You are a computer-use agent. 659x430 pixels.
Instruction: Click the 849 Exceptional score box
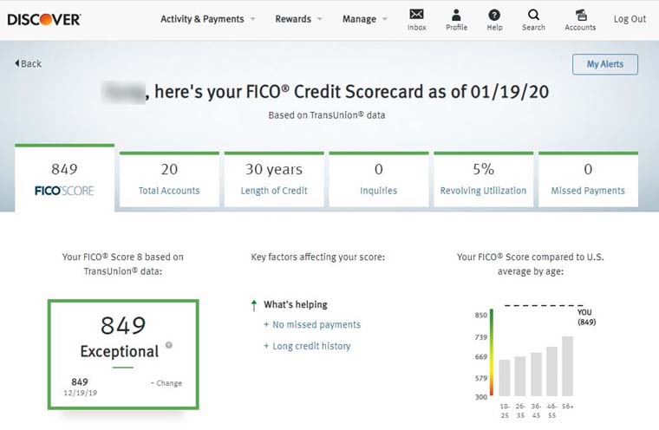point(123,354)
